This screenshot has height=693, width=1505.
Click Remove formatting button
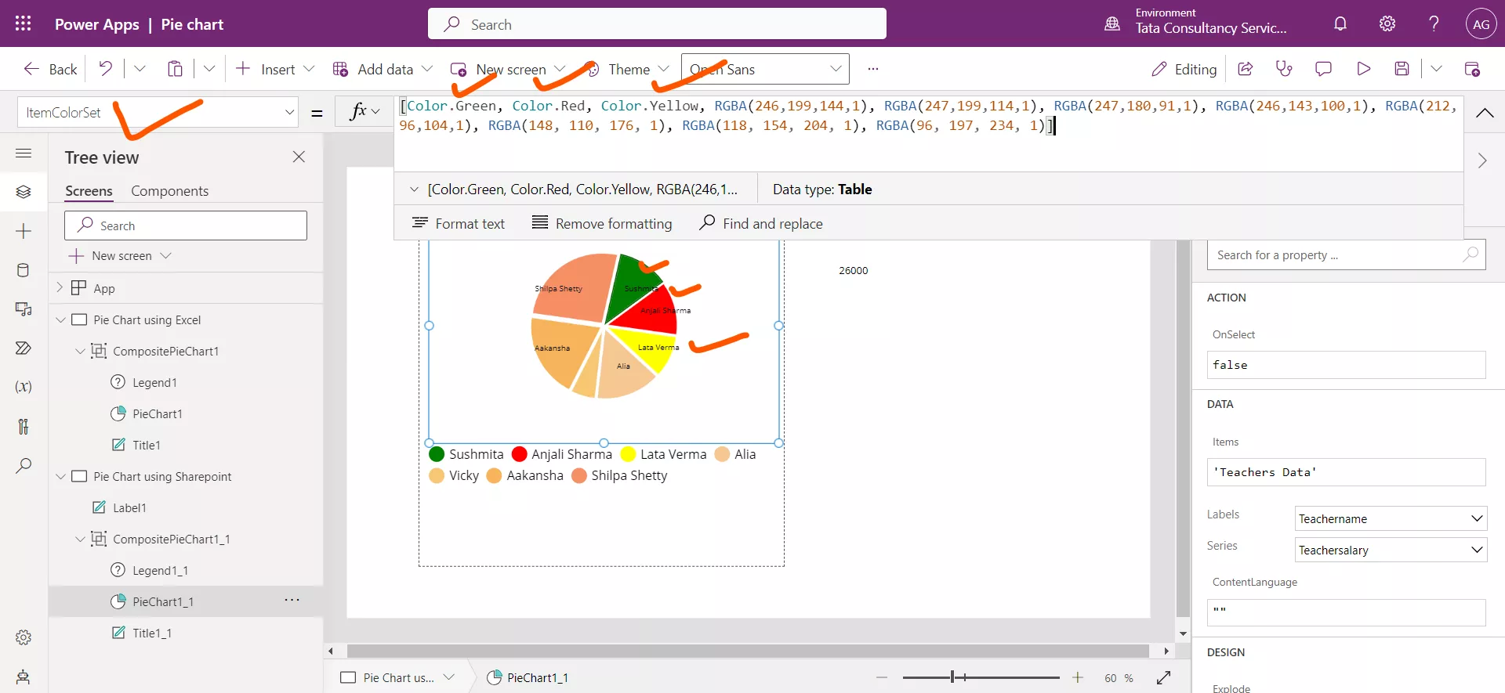(602, 223)
